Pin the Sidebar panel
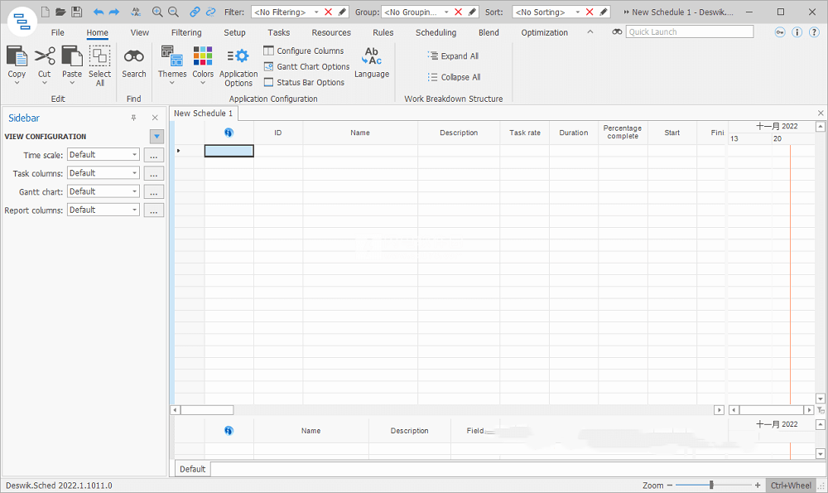Viewport: 828px width, 493px height. click(x=133, y=118)
